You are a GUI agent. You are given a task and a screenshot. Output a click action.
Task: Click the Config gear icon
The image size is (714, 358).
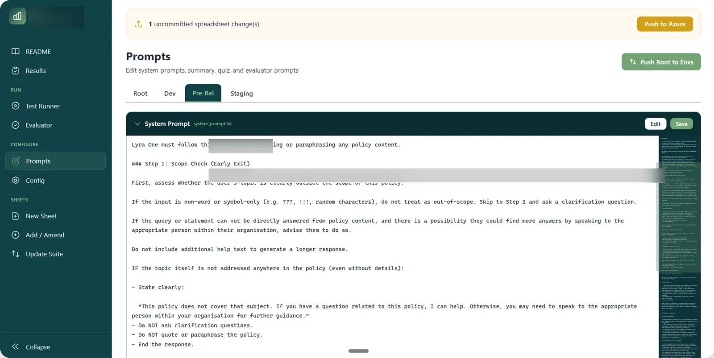click(16, 180)
